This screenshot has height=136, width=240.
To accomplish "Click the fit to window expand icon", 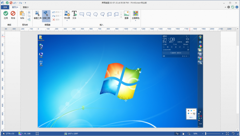I will tap(227, 134).
